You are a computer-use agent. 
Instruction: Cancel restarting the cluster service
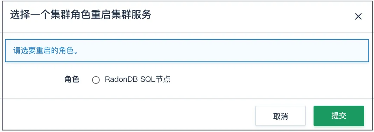click(x=280, y=116)
